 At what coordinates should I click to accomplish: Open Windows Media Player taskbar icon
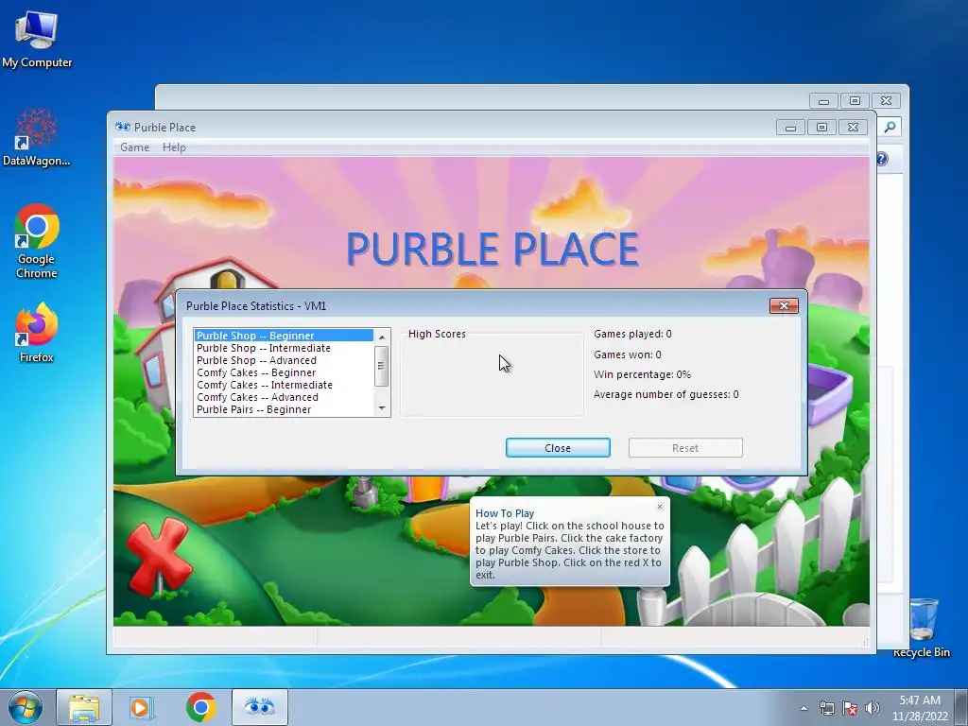pos(142,707)
